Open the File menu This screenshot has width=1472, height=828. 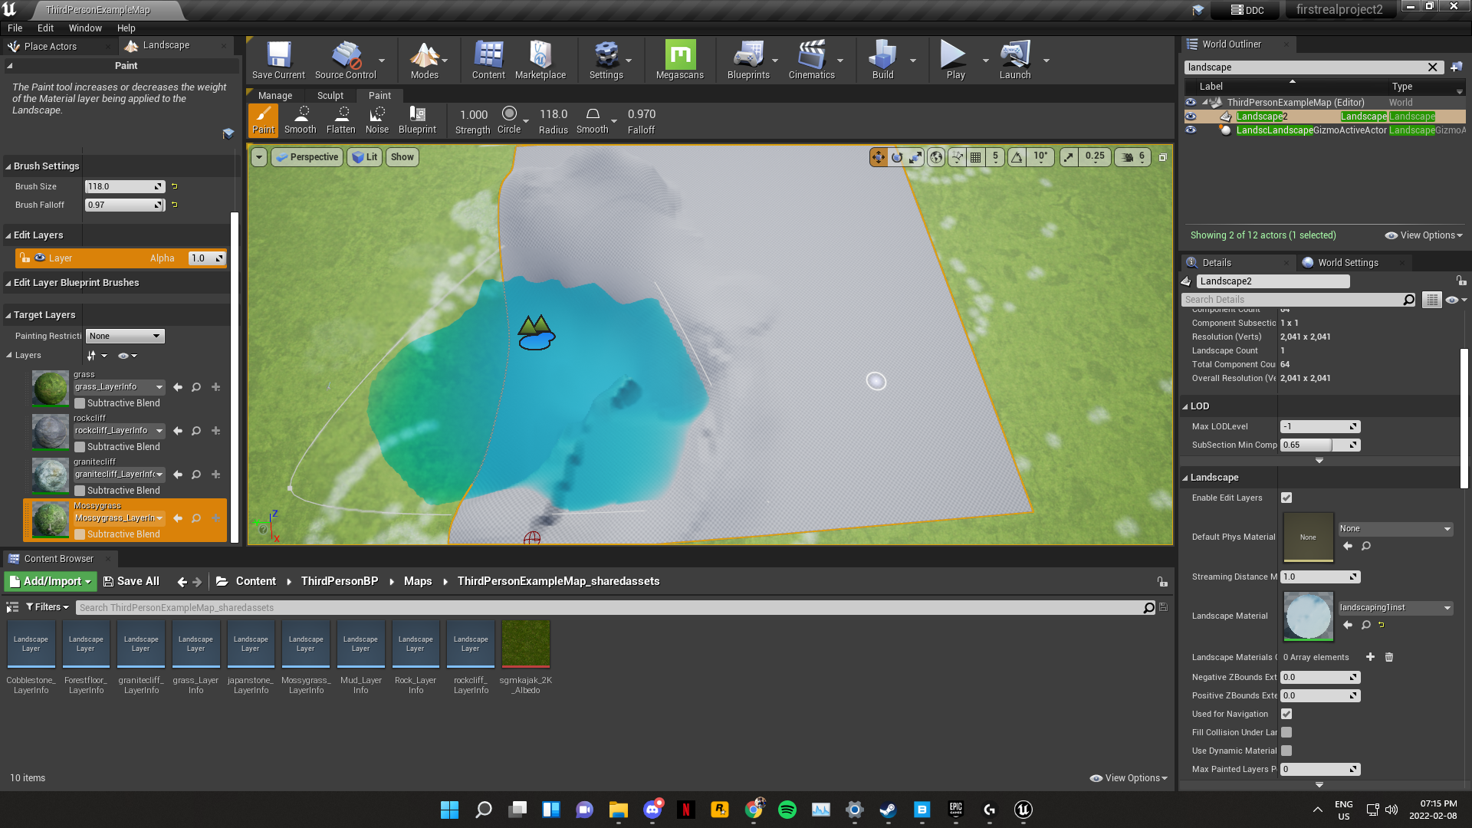click(x=15, y=28)
